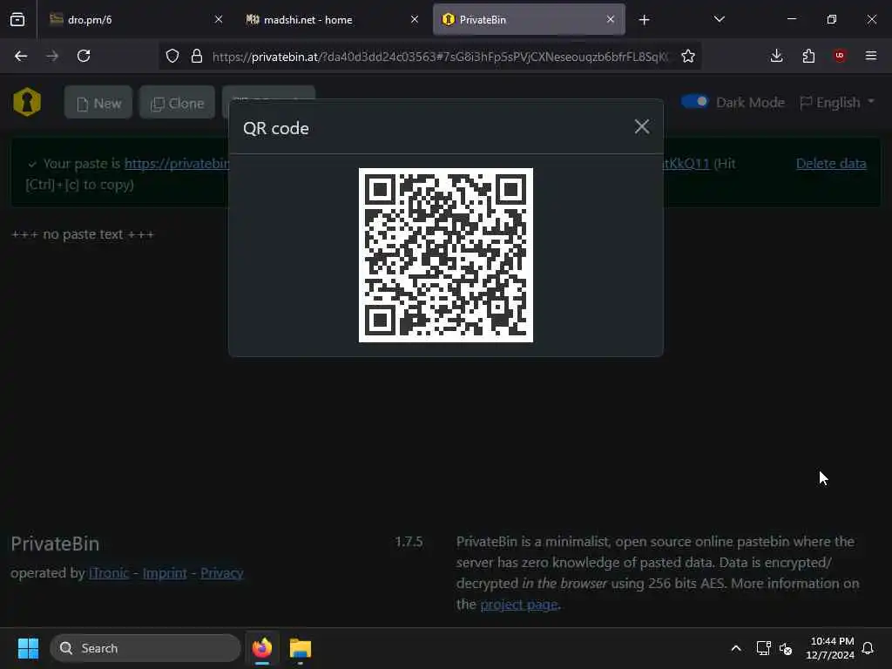Clone the current paste
This screenshot has height=669, width=892.
click(177, 103)
